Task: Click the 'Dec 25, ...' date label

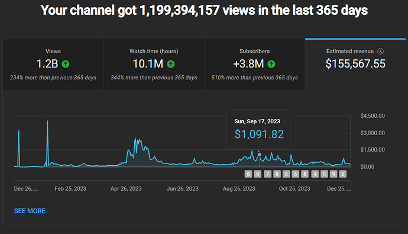Action: [339, 188]
